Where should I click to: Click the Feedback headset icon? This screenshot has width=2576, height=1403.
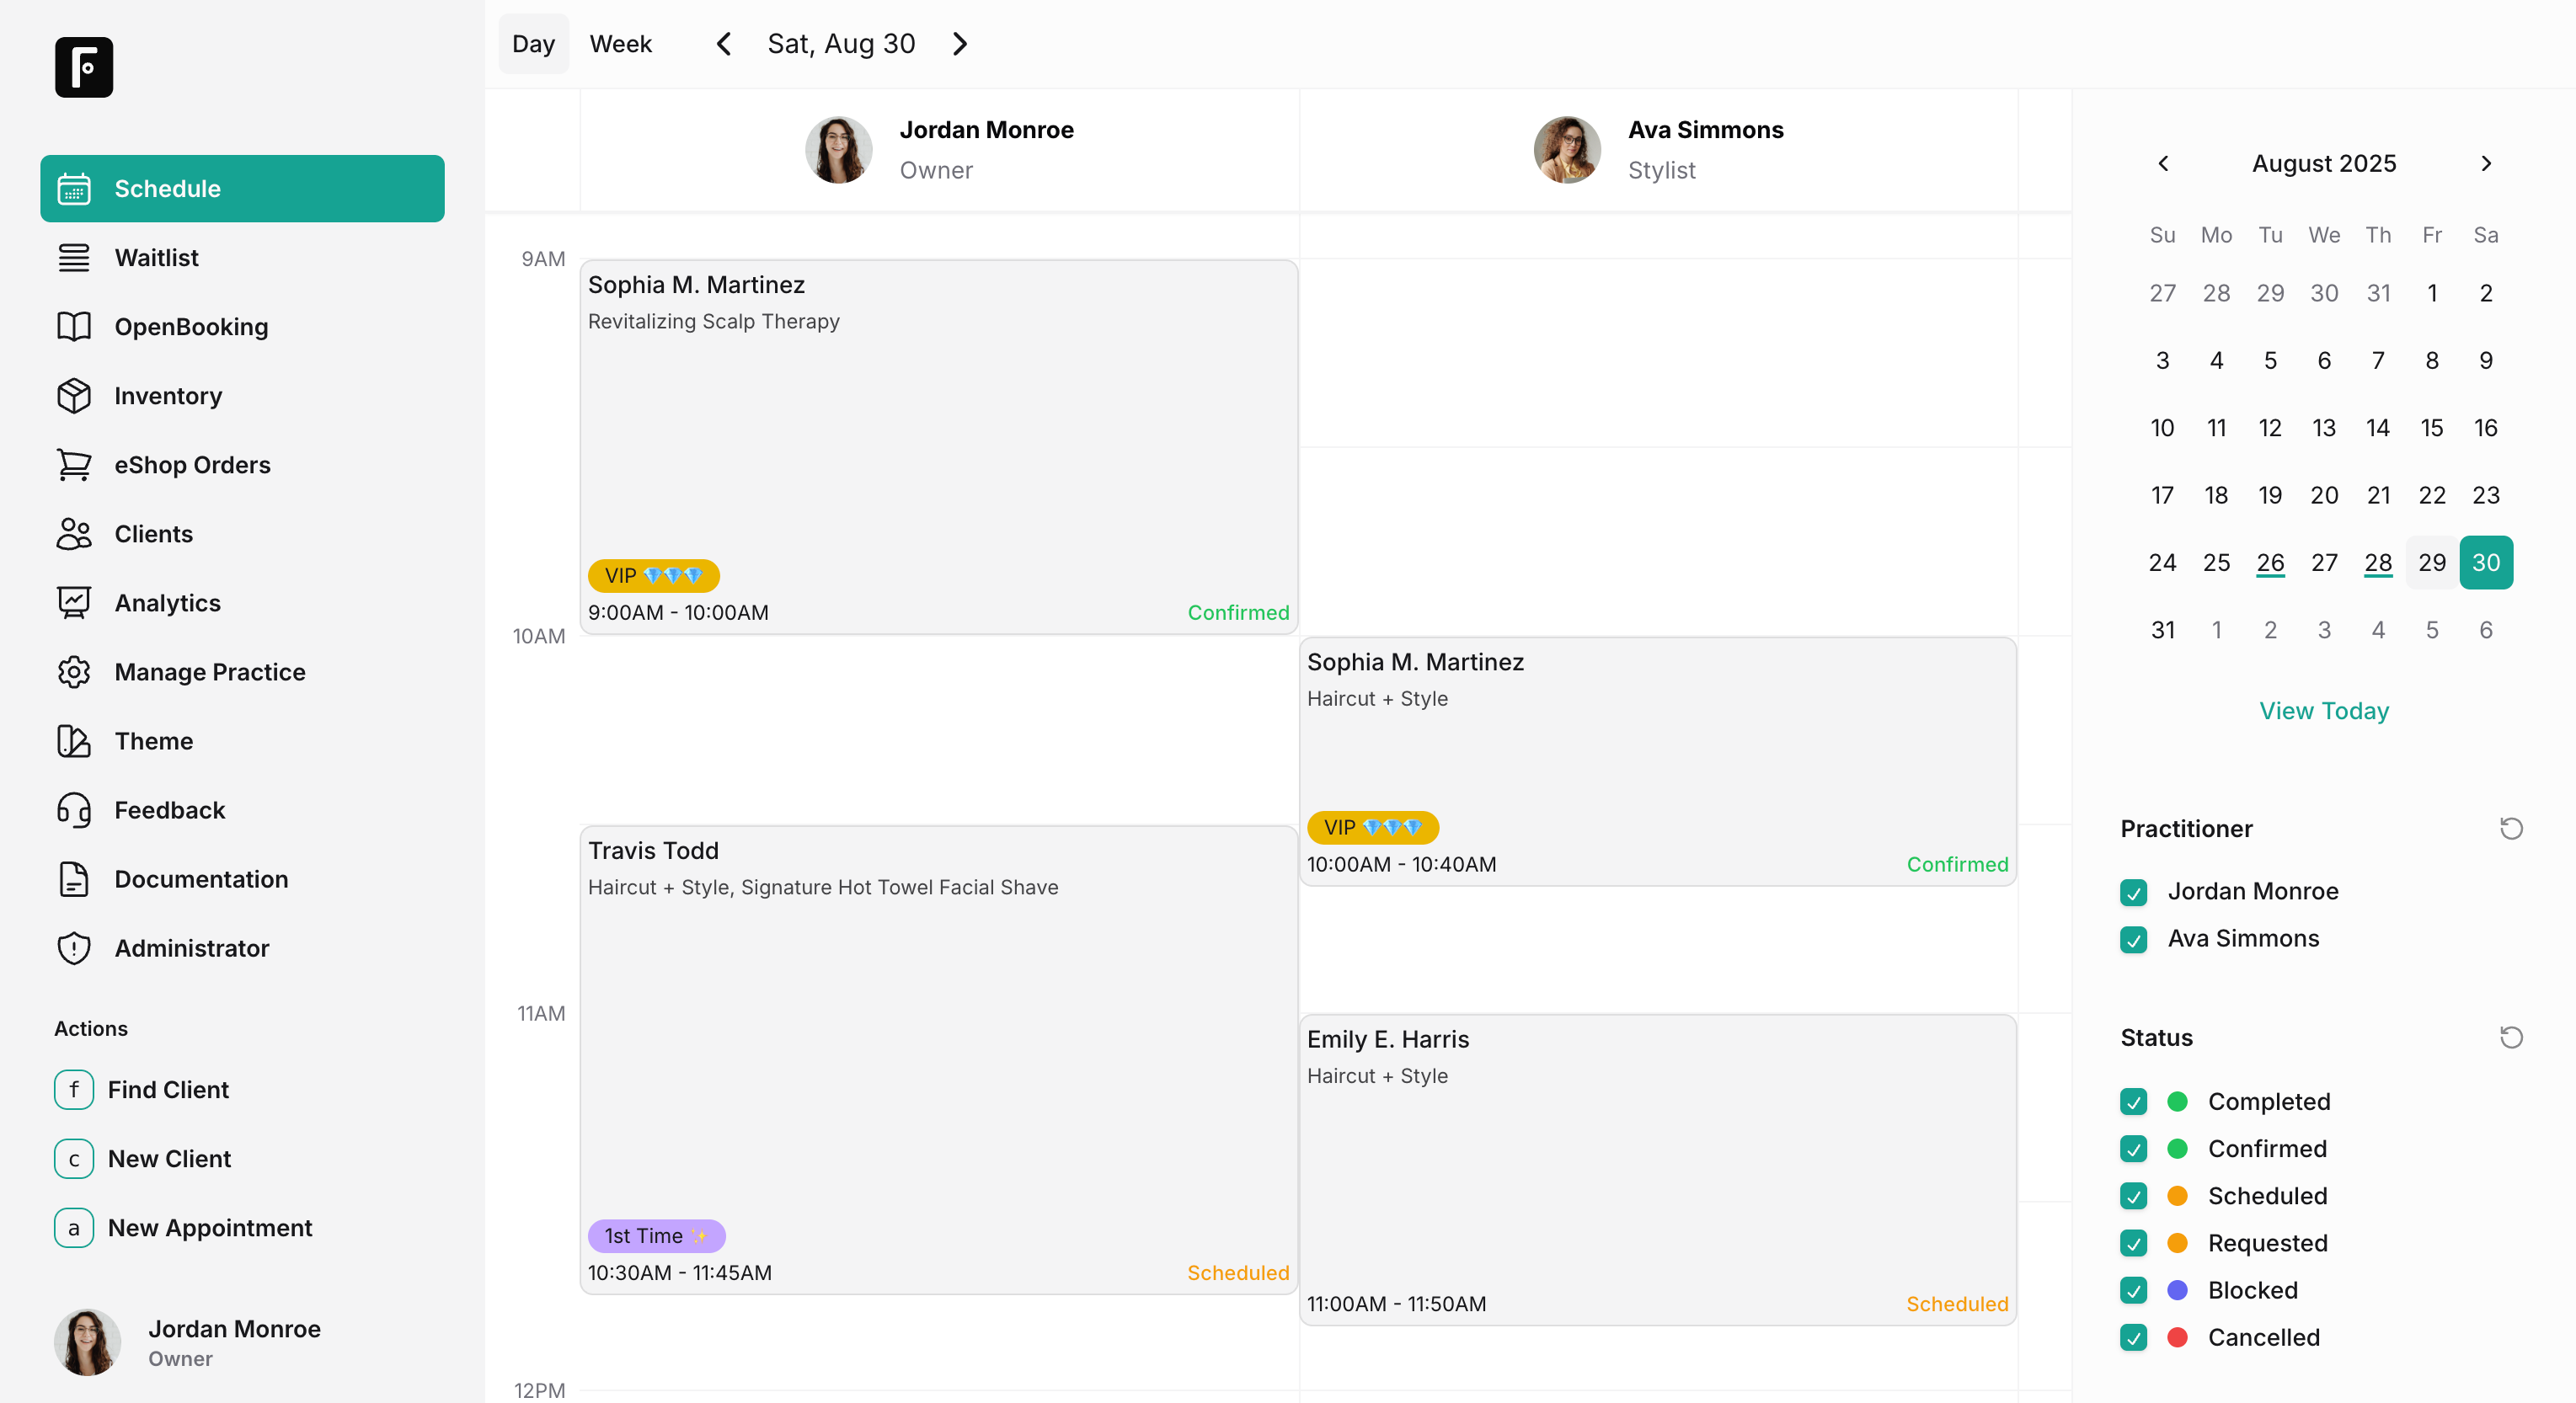point(74,810)
